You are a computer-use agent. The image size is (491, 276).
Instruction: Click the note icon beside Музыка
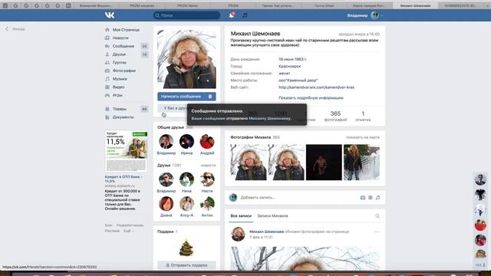pyautogui.click(x=107, y=79)
